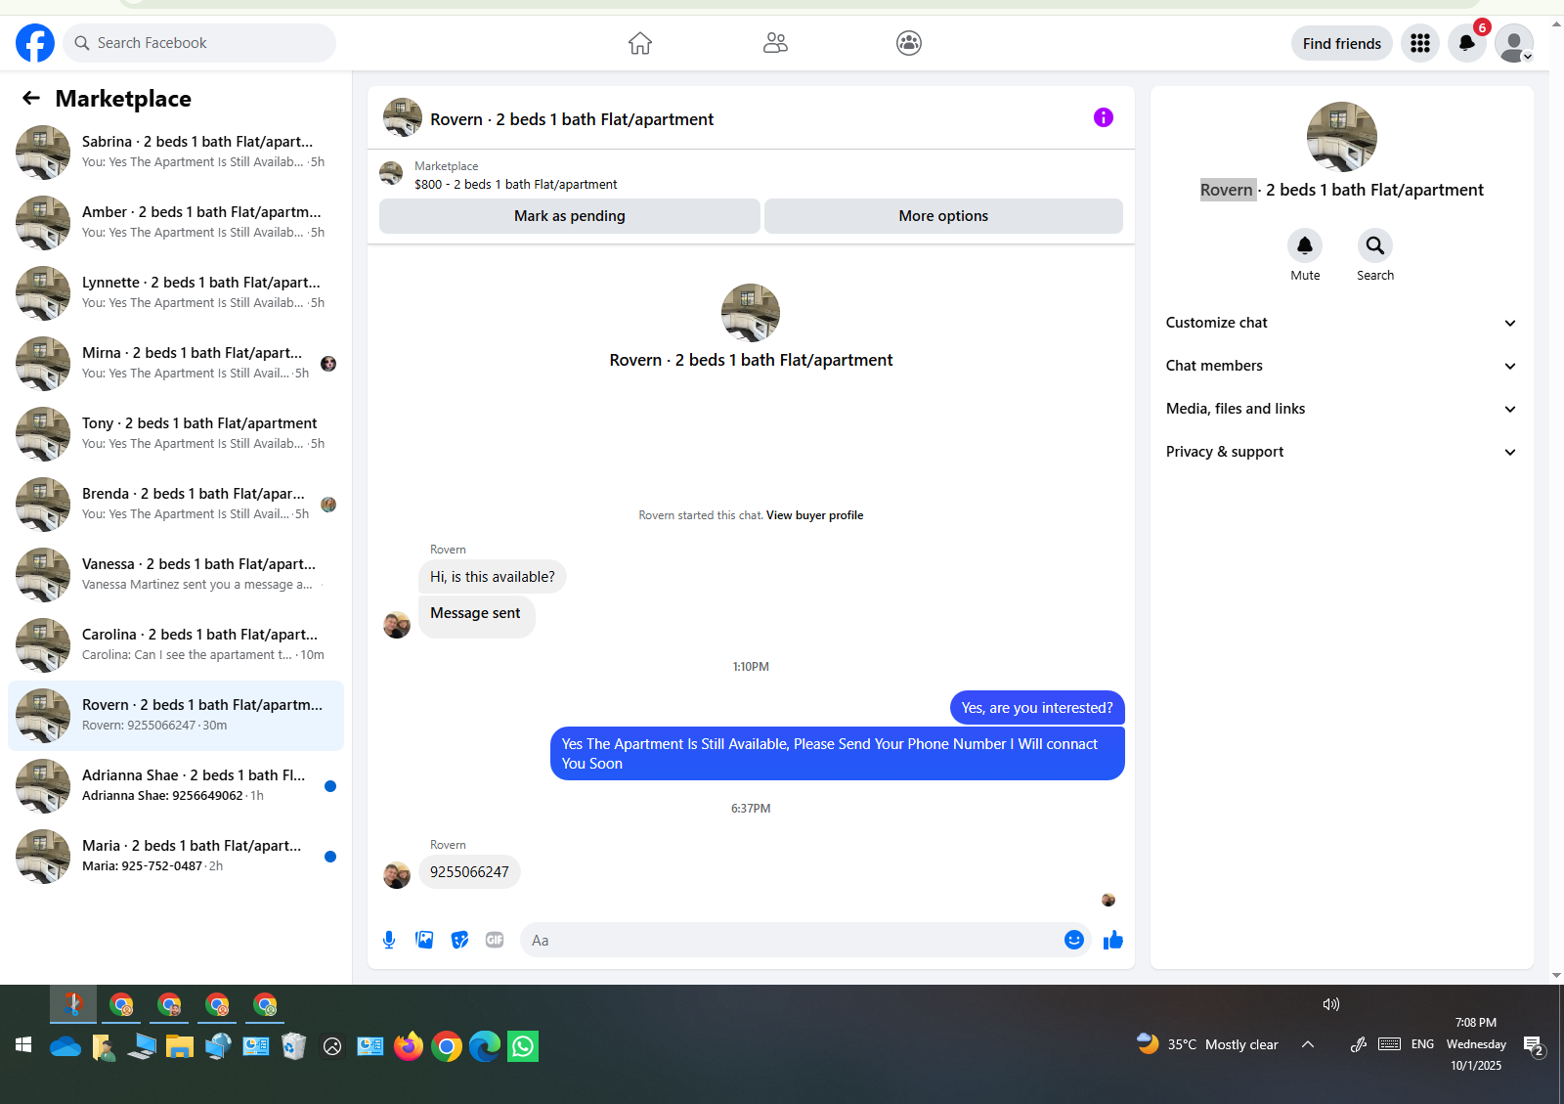This screenshot has height=1104, width=1564.
Task: Click the 'Message sent' bubble
Action: pos(476,616)
